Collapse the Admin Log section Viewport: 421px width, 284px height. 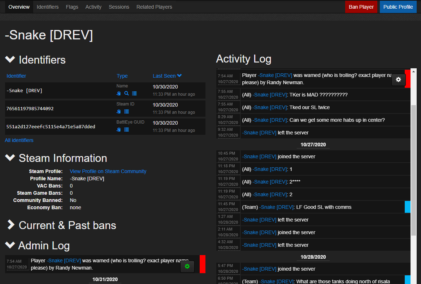click(10, 245)
